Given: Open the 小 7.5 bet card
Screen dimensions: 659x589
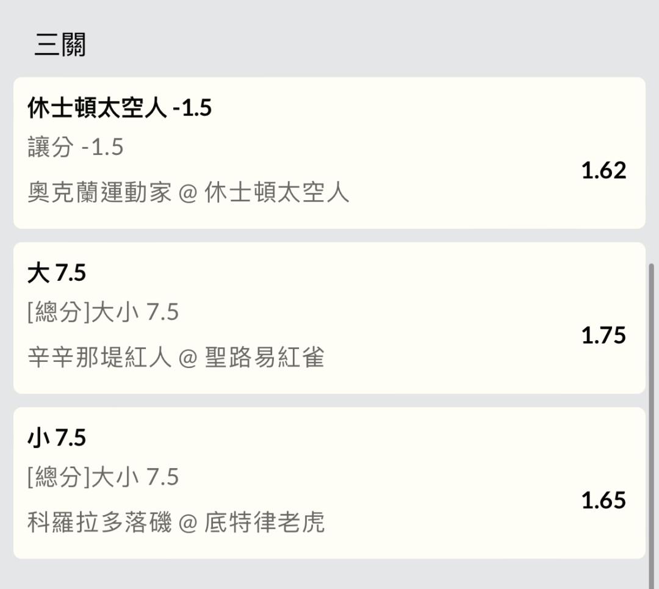Looking at the screenshot, I should pos(329,483).
